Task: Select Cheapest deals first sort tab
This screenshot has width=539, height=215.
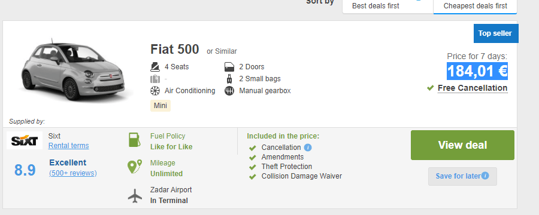Action: 475,6
